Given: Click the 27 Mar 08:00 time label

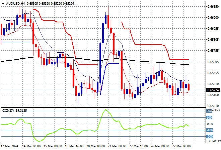Looking at the screenshot, I should 181,146.
